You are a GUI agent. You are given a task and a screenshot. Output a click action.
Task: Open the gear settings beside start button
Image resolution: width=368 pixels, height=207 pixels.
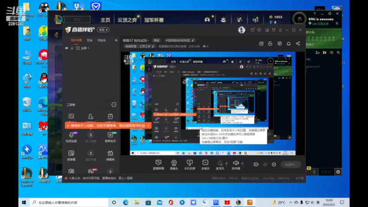274,165
